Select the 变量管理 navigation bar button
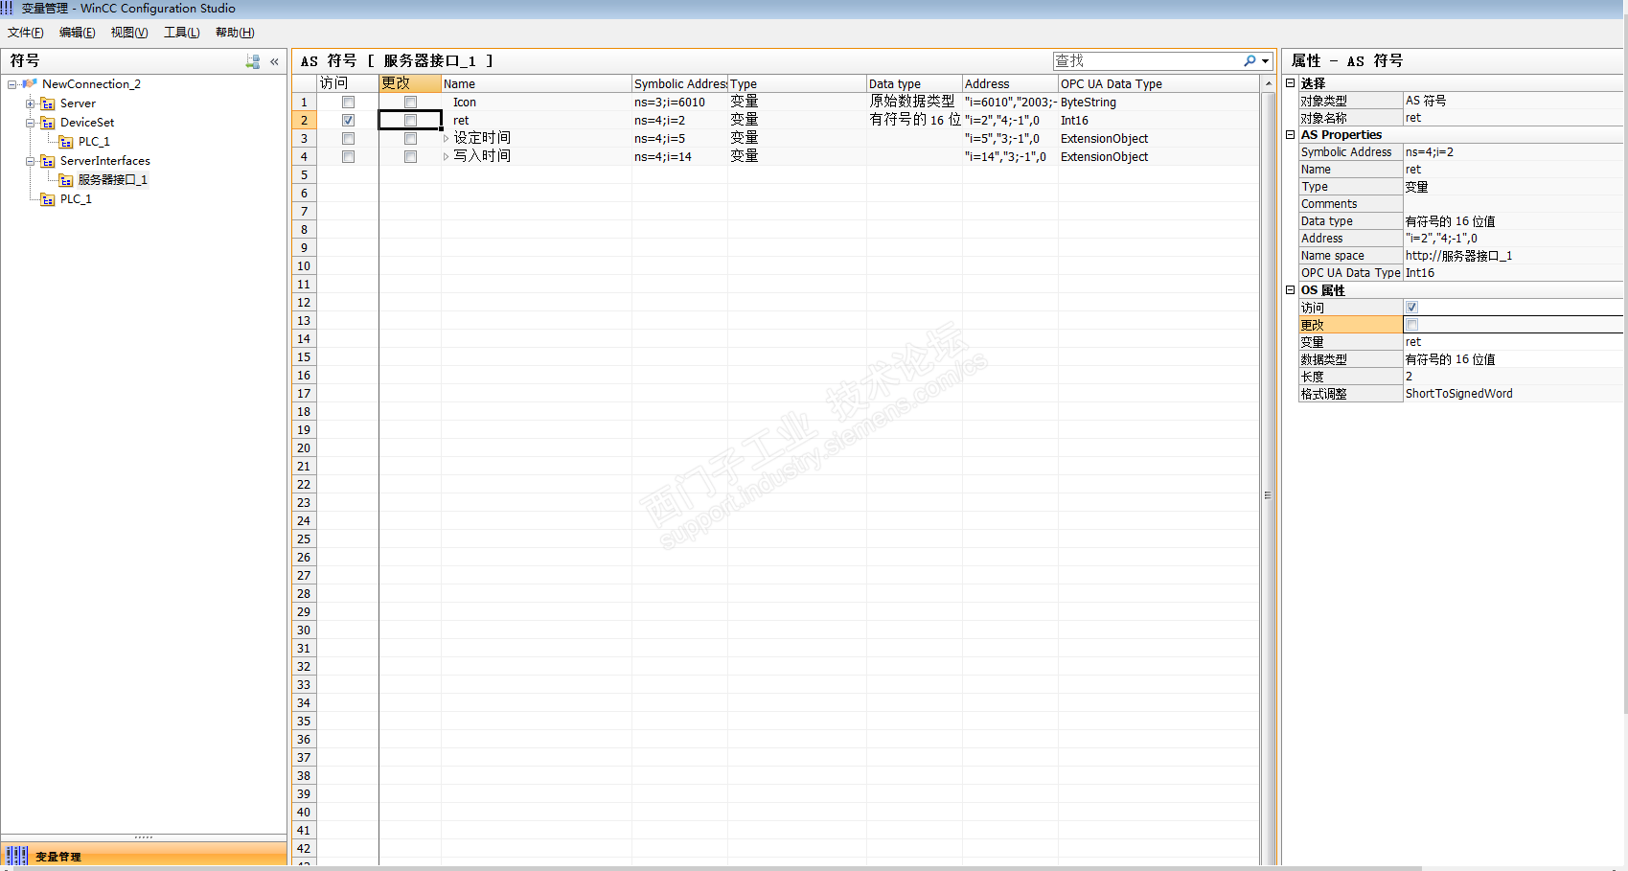This screenshot has height=871, width=1628. coord(144,857)
